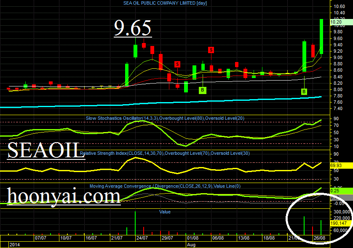Click the 300,000 volume axis label

click(342, 212)
